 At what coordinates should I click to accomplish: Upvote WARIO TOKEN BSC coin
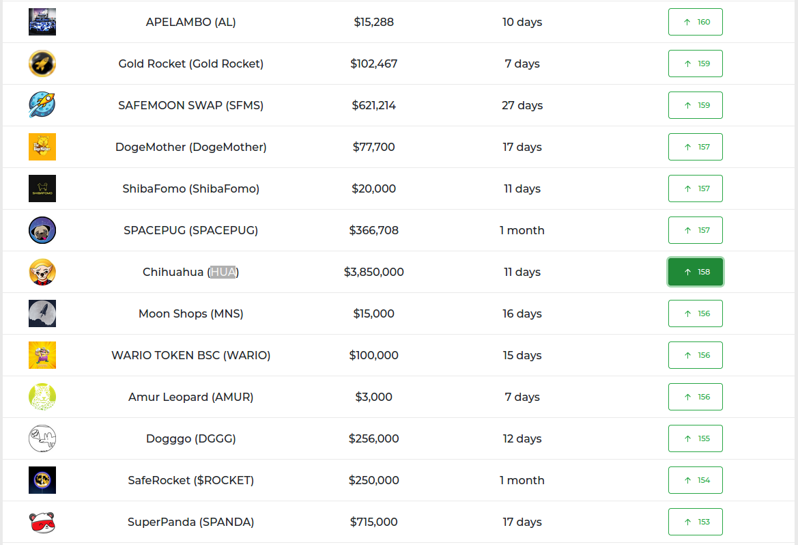pos(695,355)
